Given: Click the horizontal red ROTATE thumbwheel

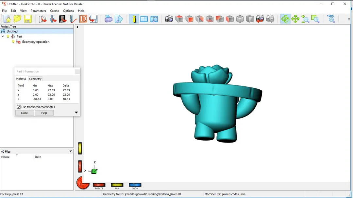Looking at the screenshot, I should pyautogui.click(x=99, y=185).
